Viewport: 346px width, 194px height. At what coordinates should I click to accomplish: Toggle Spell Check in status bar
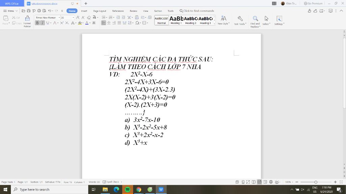(111, 182)
